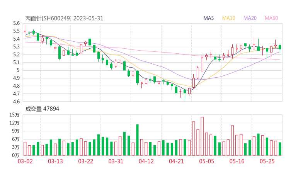
Task: Click the 9万 volume axis label
Action: (16, 131)
